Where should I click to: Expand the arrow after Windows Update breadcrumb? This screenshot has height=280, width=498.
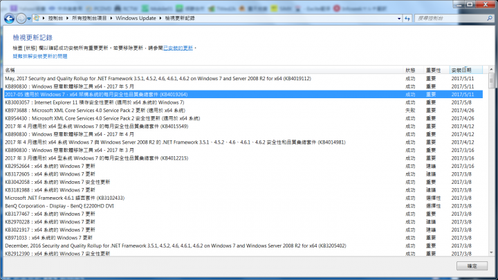(x=160, y=19)
